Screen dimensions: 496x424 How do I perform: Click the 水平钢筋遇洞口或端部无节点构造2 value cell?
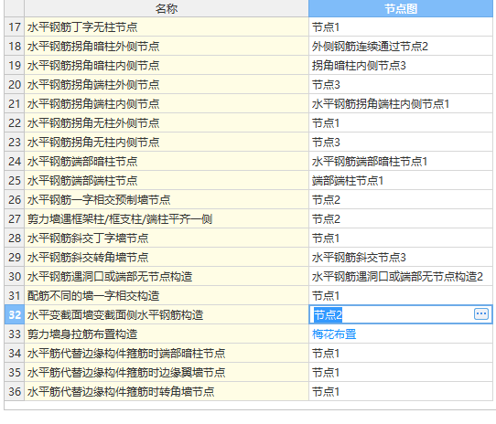pos(401,277)
